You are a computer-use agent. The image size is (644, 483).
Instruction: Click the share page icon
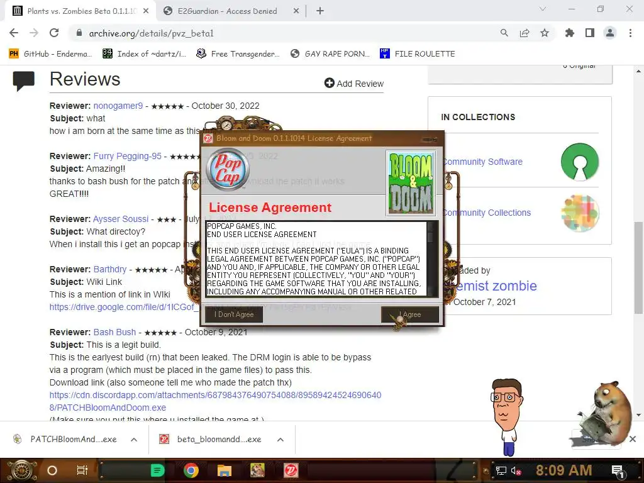[524, 33]
